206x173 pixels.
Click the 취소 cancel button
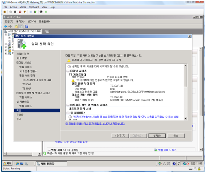(x=176, y=136)
